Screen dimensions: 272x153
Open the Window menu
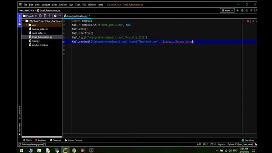(x=92, y=5)
